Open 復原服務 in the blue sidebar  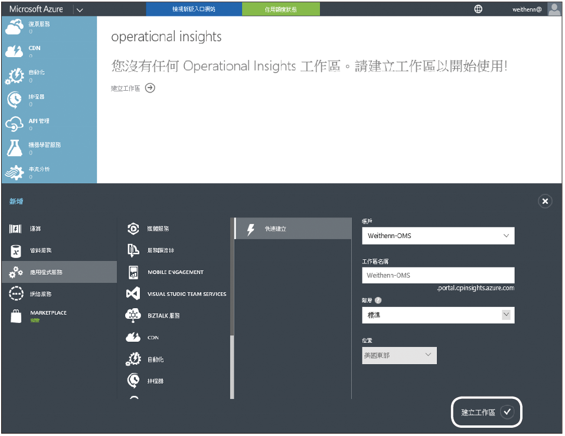(49, 27)
